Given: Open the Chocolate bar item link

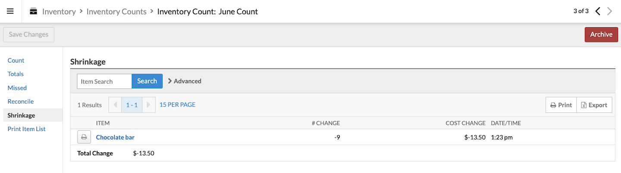Looking at the screenshot, I should click(x=115, y=138).
